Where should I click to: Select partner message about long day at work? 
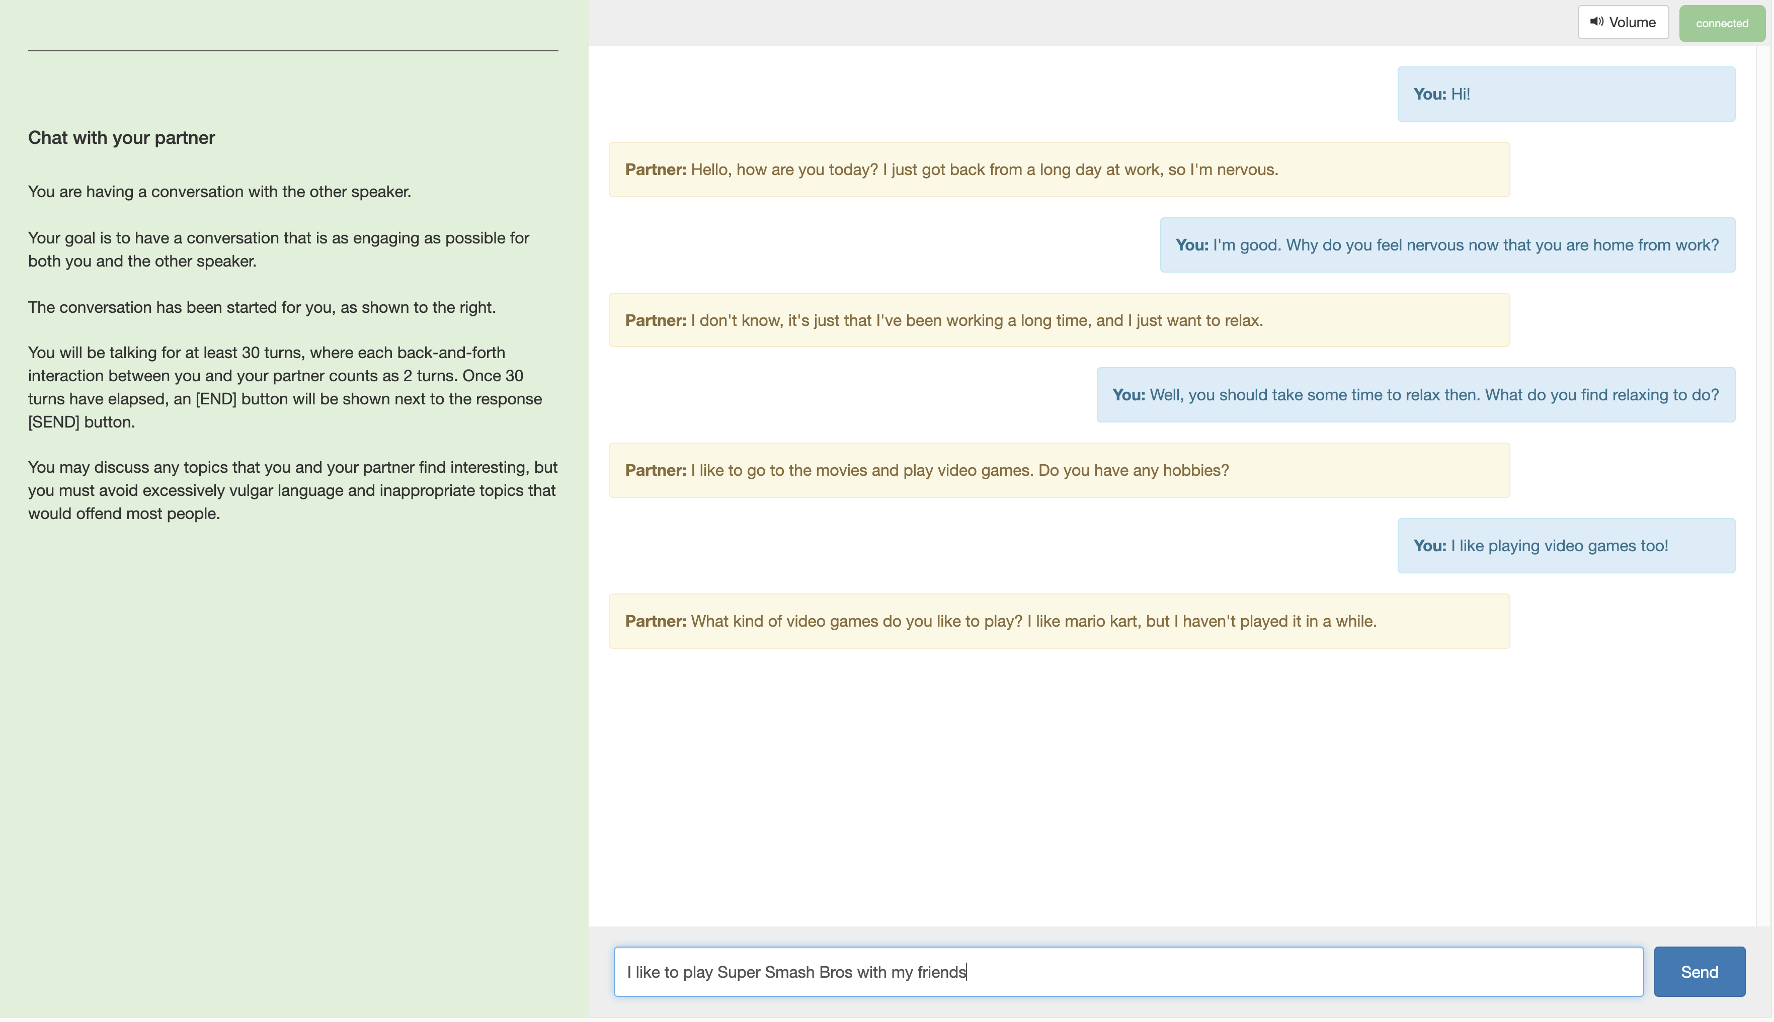(x=1060, y=170)
